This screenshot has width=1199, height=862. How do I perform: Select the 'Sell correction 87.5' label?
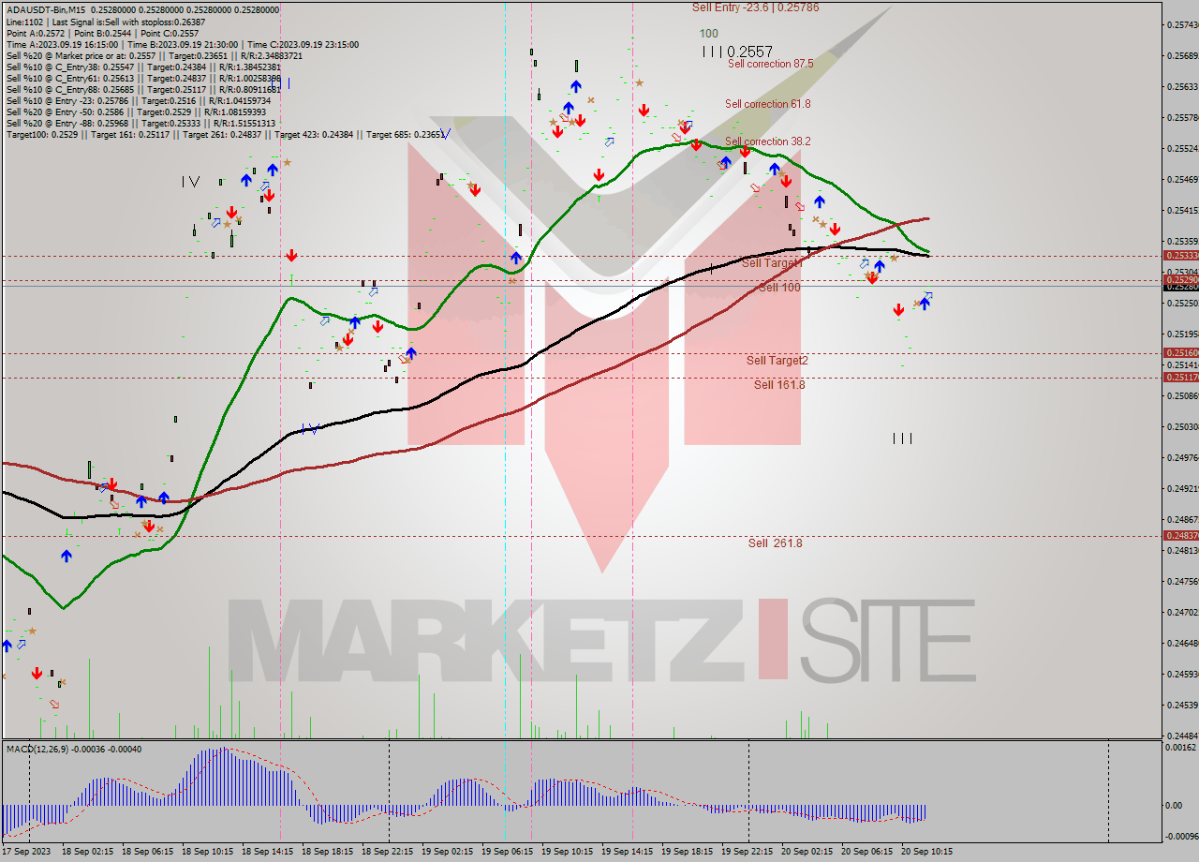(770, 64)
